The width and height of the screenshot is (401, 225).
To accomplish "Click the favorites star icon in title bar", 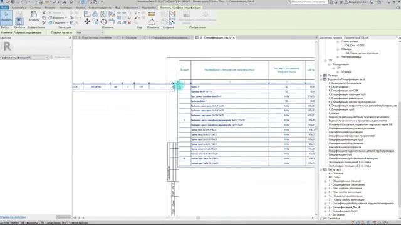I will [341, 2].
